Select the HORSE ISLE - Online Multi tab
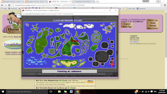 pos(59,2)
